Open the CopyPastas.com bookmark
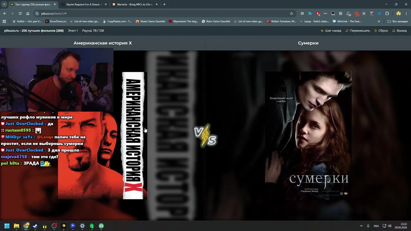The width and height of the screenshot is (411, 231). point(117,21)
